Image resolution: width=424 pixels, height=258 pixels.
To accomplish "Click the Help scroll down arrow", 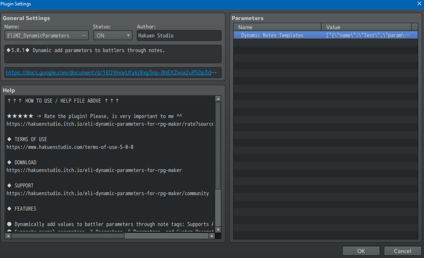I will (218, 230).
